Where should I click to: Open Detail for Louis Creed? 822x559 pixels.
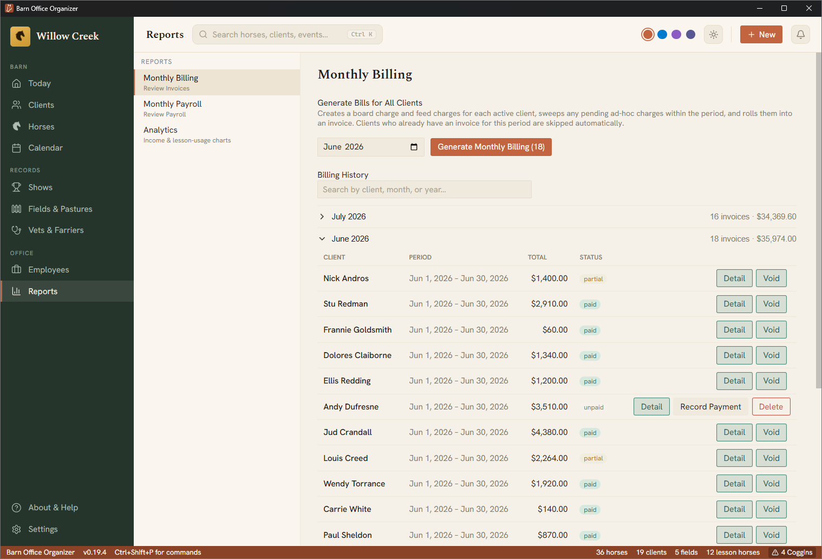(x=734, y=458)
